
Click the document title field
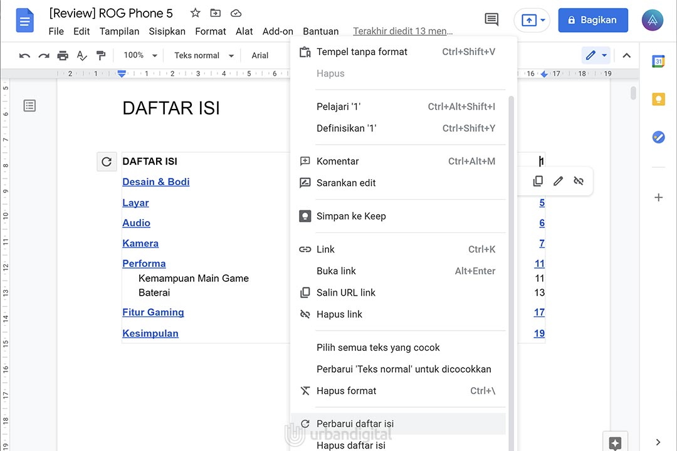point(111,13)
